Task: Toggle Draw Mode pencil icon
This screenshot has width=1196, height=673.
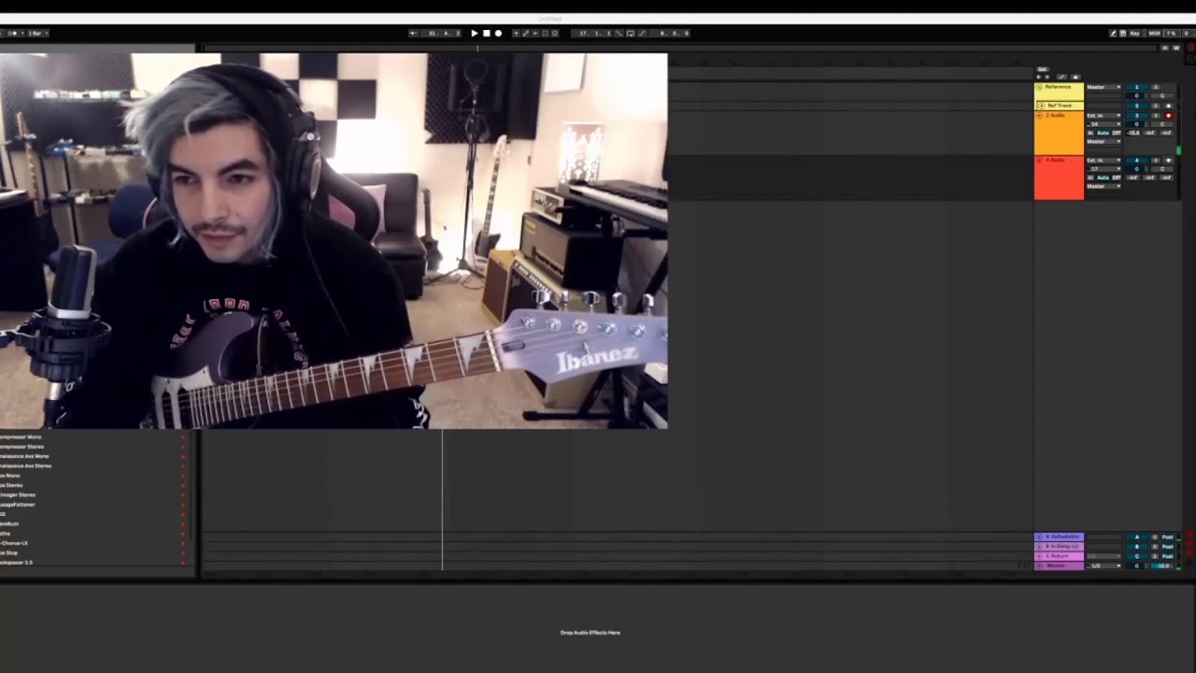Action: [x=1113, y=33]
